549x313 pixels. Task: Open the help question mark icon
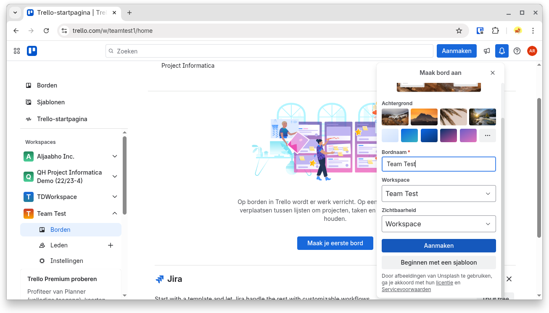click(517, 51)
